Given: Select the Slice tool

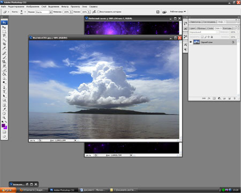Looking at the screenshot, I should pos(4,48).
